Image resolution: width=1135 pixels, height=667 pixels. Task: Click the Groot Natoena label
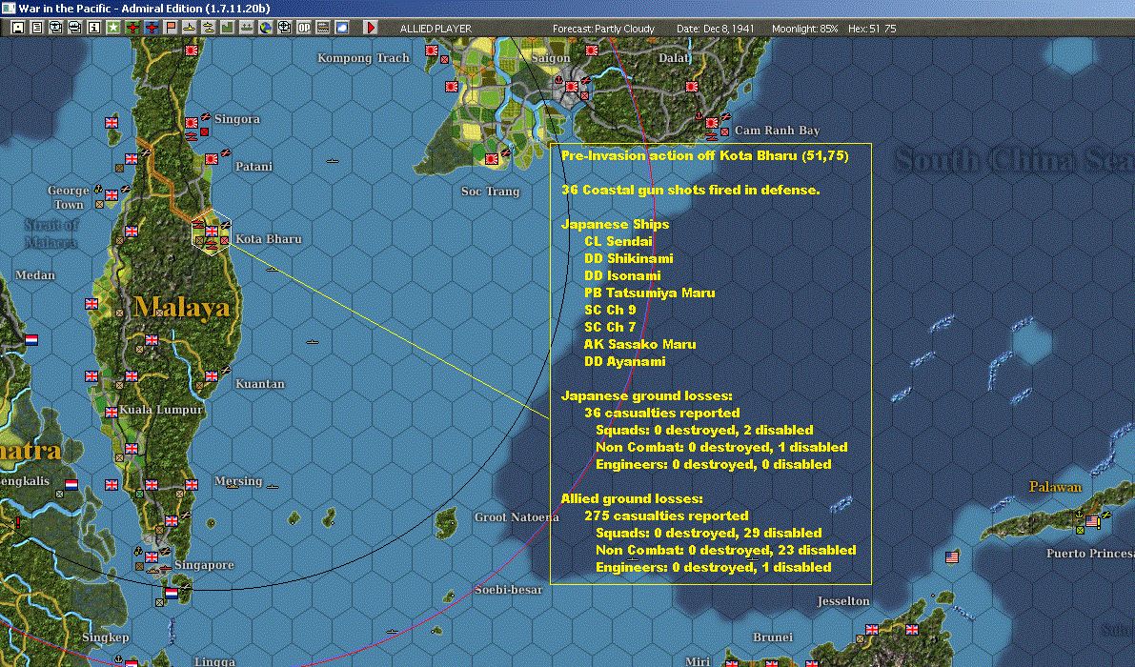point(517,517)
